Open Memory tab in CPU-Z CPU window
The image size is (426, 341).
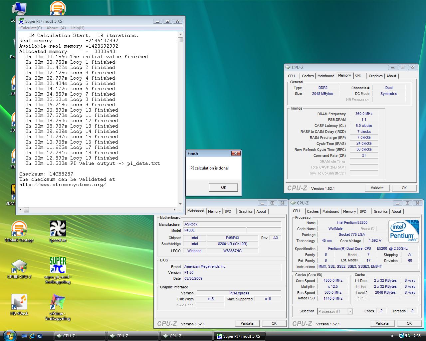pos(349,211)
